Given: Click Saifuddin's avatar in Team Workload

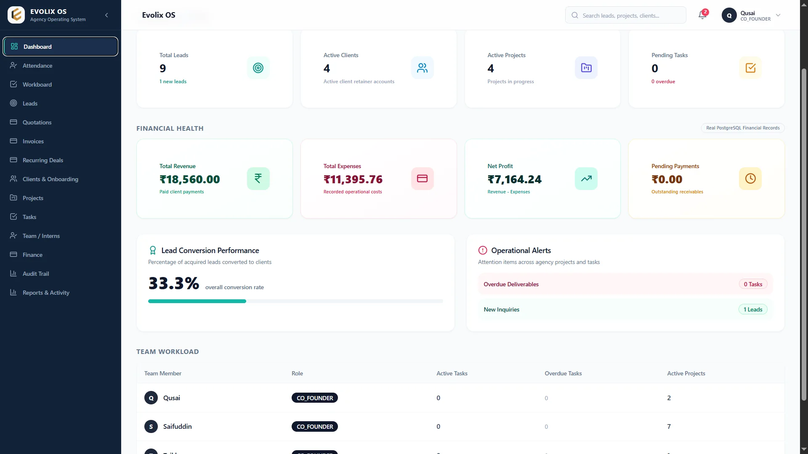Looking at the screenshot, I should point(151,426).
